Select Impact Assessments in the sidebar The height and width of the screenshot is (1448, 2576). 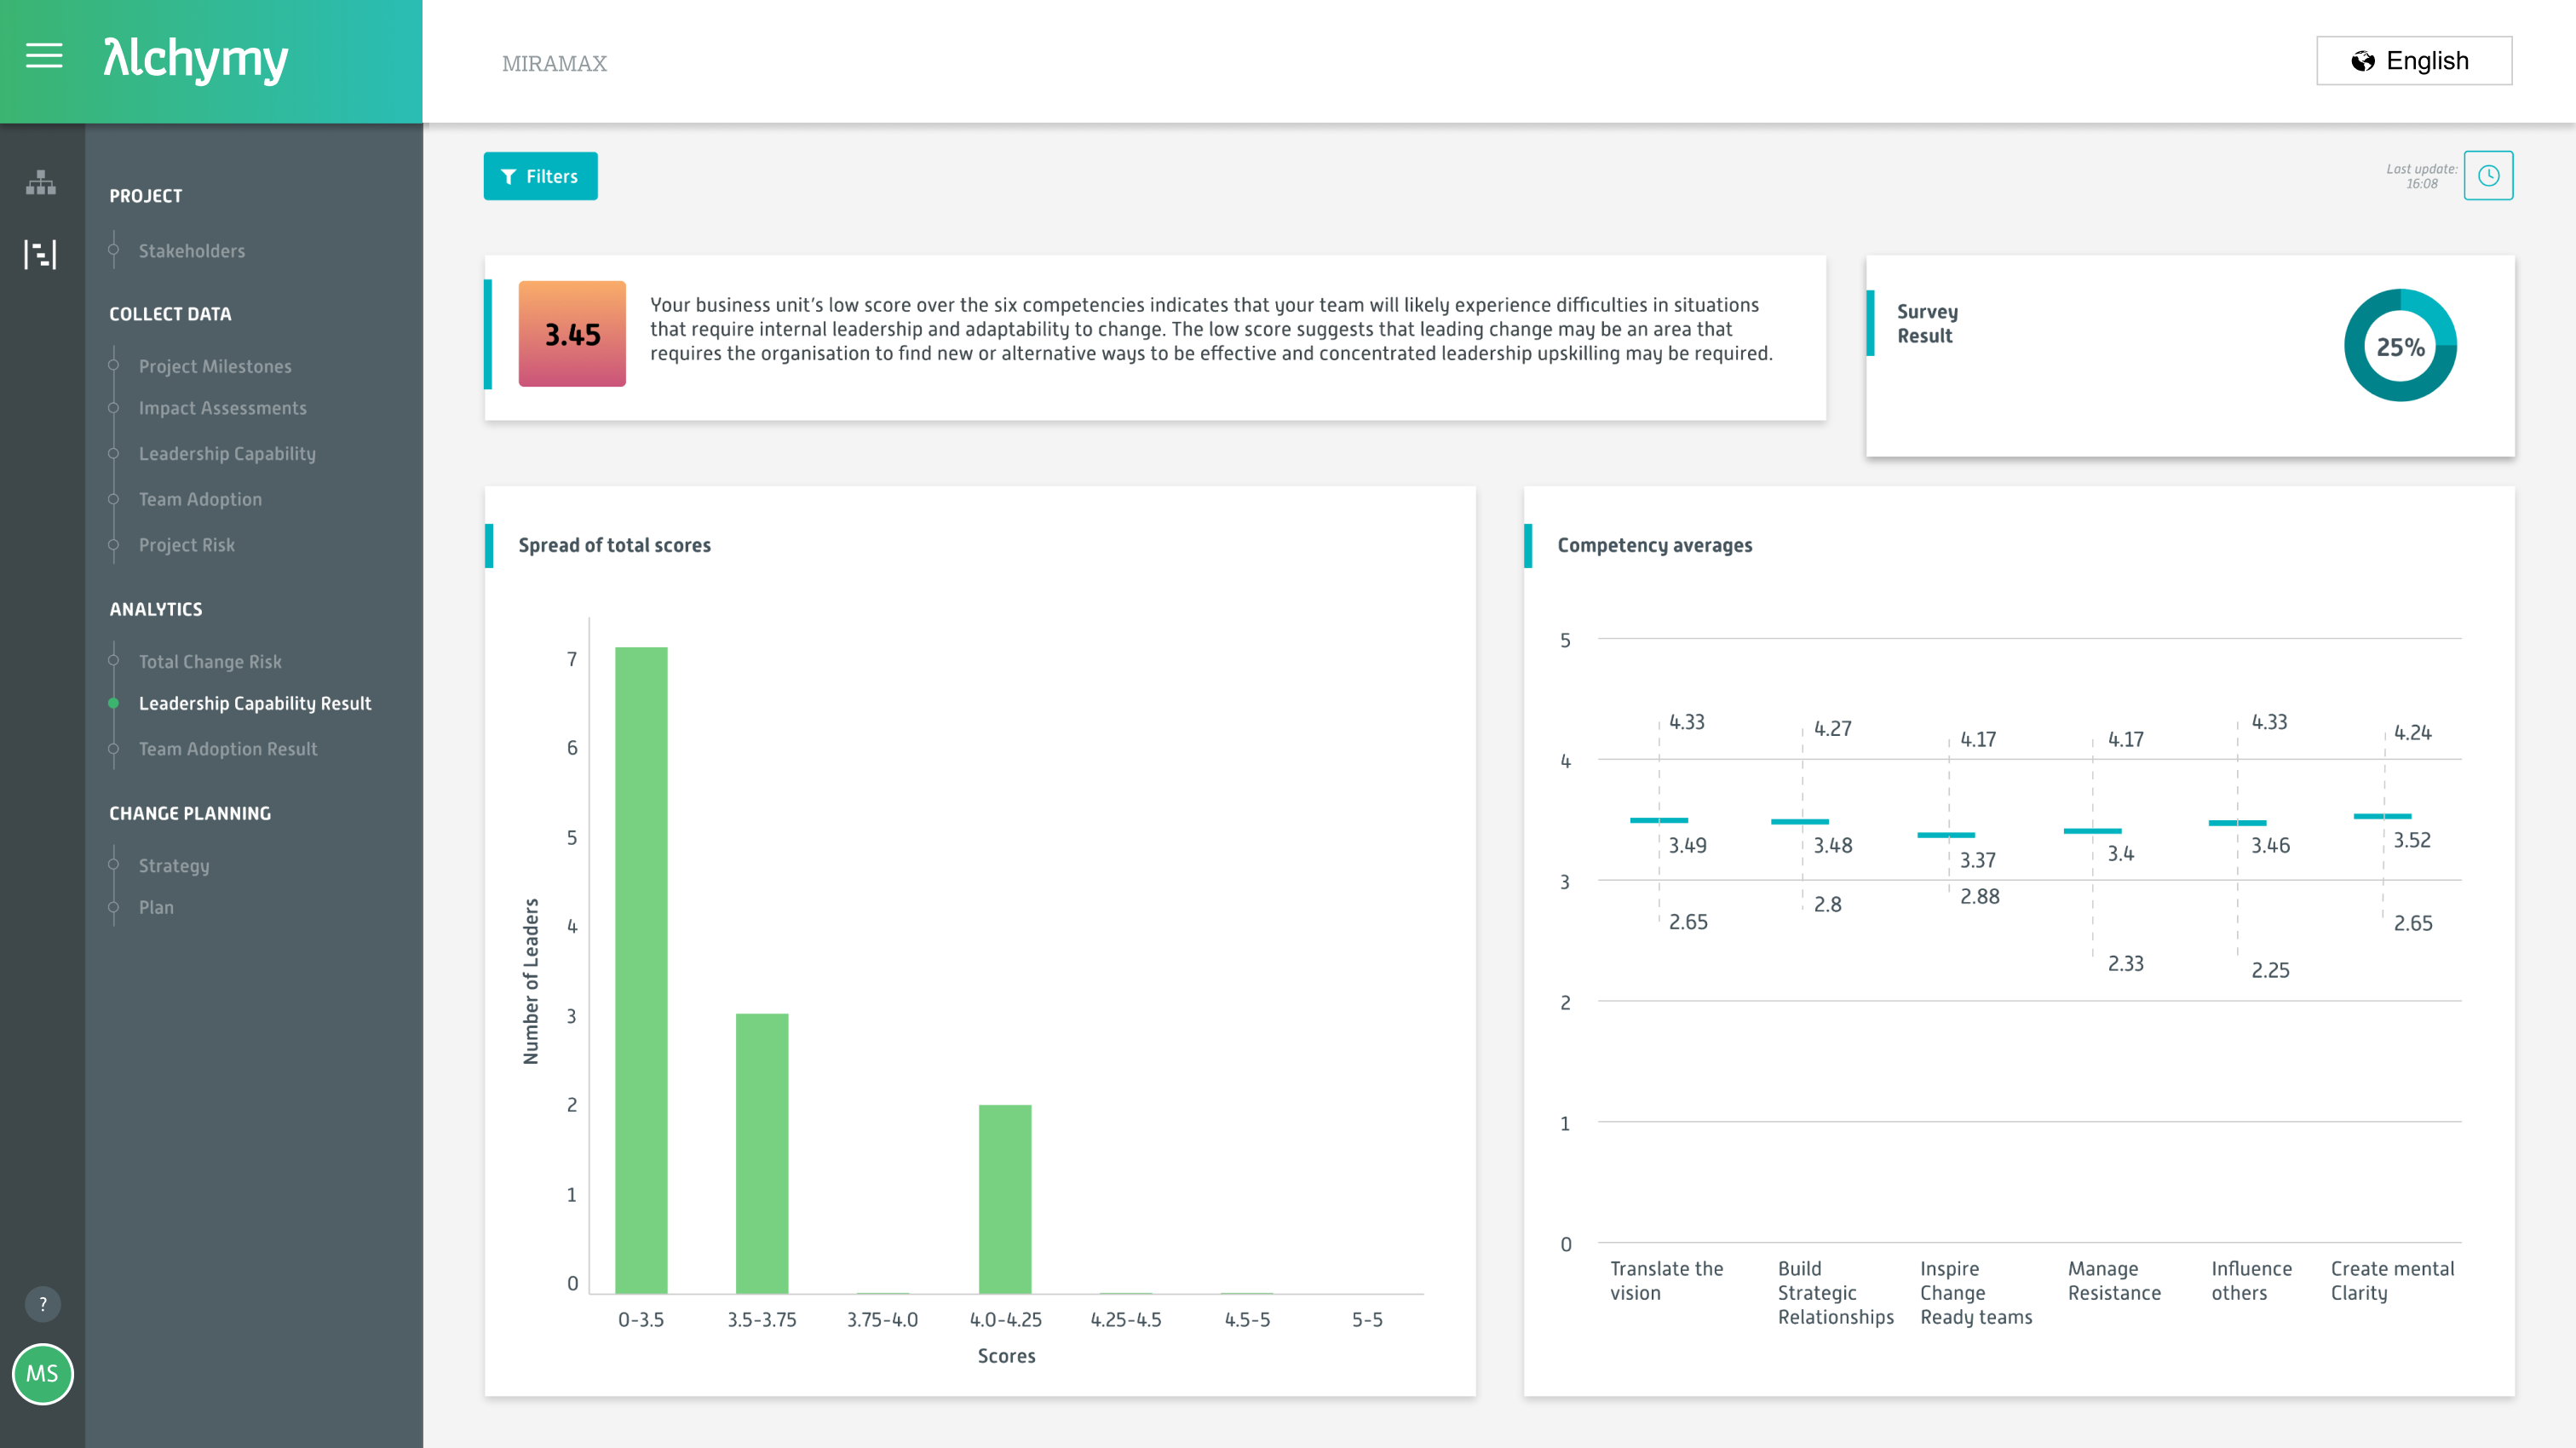[x=222, y=408]
